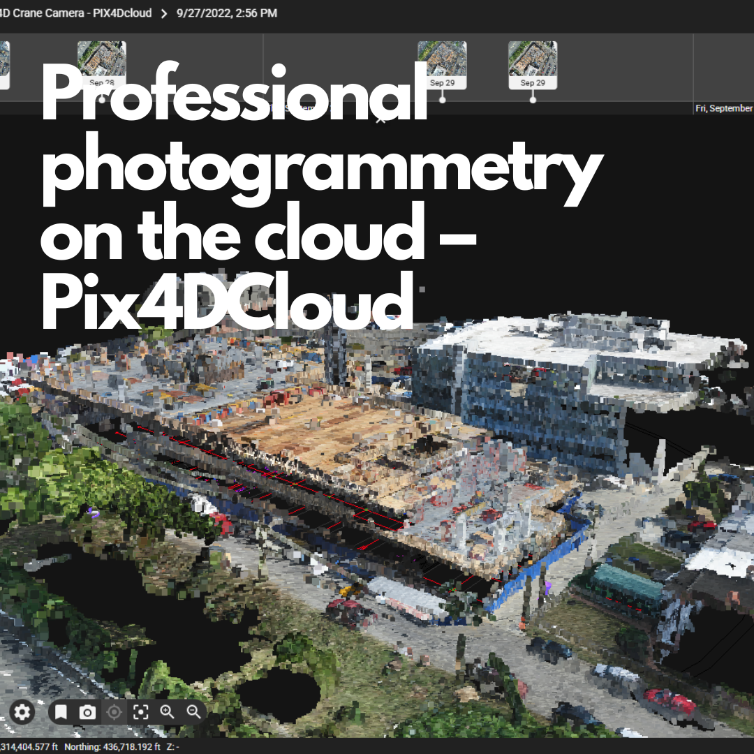This screenshot has height=754, width=754.
Task: Select timeline dot under the later Sep 29
Action: [533, 100]
